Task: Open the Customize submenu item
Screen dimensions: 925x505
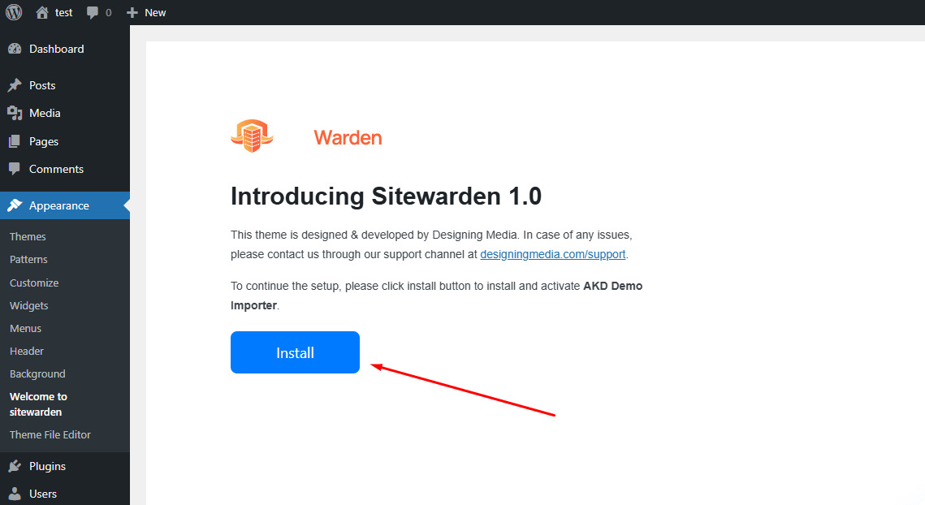Action: tap(34, 283)
